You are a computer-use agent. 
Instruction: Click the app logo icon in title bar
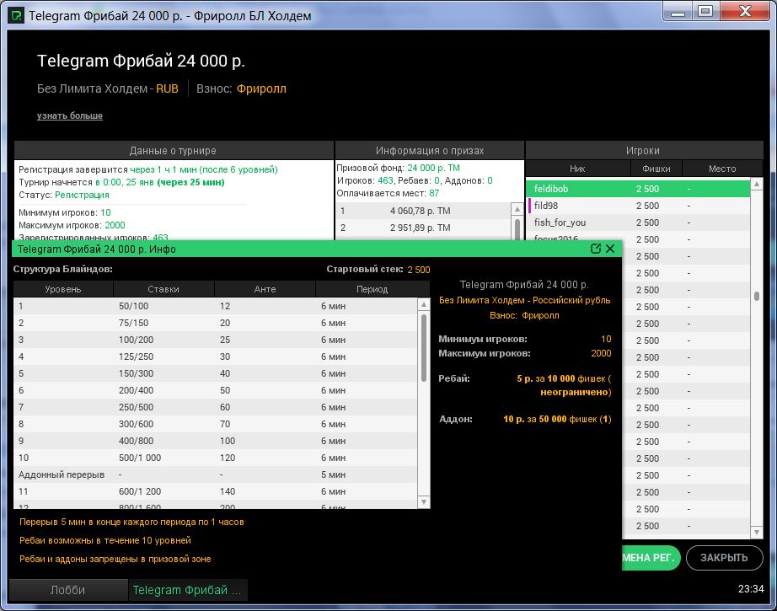tap(17, 15)
